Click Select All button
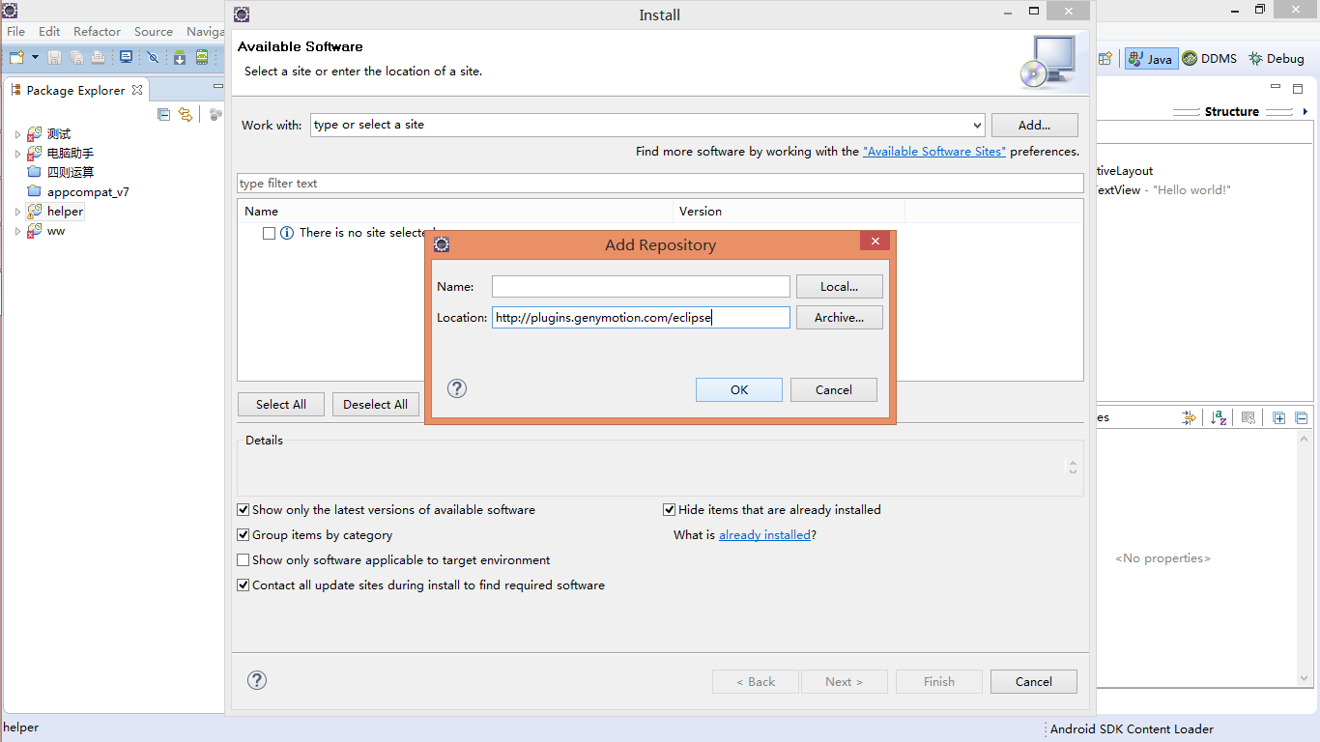The image size is (1320, 742). (281, 404)
